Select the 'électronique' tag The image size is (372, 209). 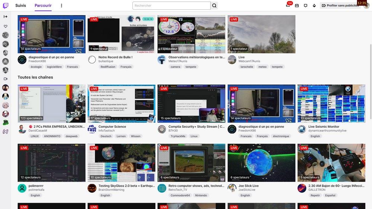(x=281, y=136)
